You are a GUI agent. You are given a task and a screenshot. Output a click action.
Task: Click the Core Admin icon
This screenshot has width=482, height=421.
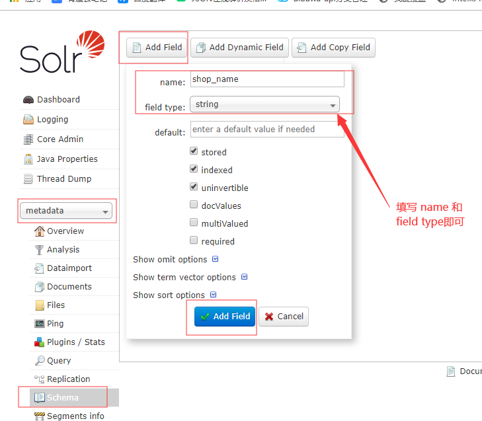(28, 139)
